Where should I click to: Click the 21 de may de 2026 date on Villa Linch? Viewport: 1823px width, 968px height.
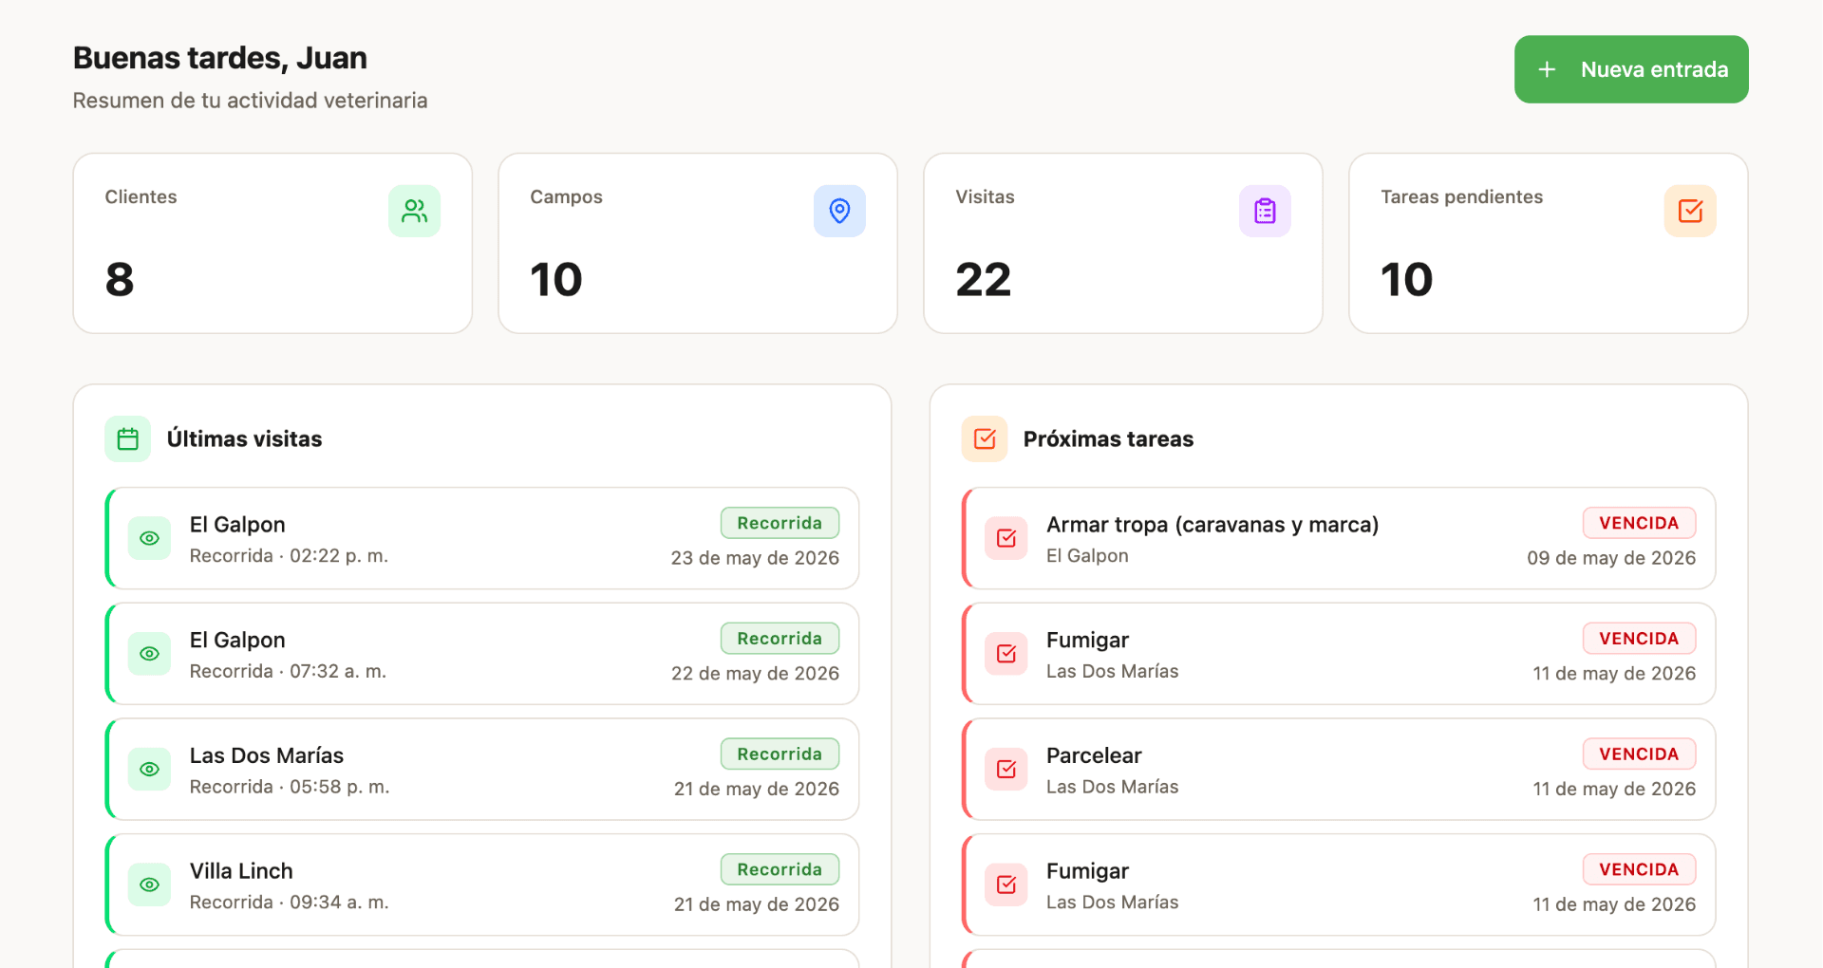[757, 904]
